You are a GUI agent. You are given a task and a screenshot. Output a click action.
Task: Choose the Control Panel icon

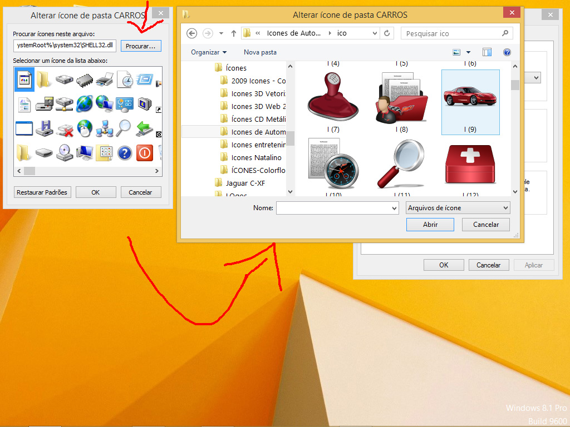click(124, 104)
